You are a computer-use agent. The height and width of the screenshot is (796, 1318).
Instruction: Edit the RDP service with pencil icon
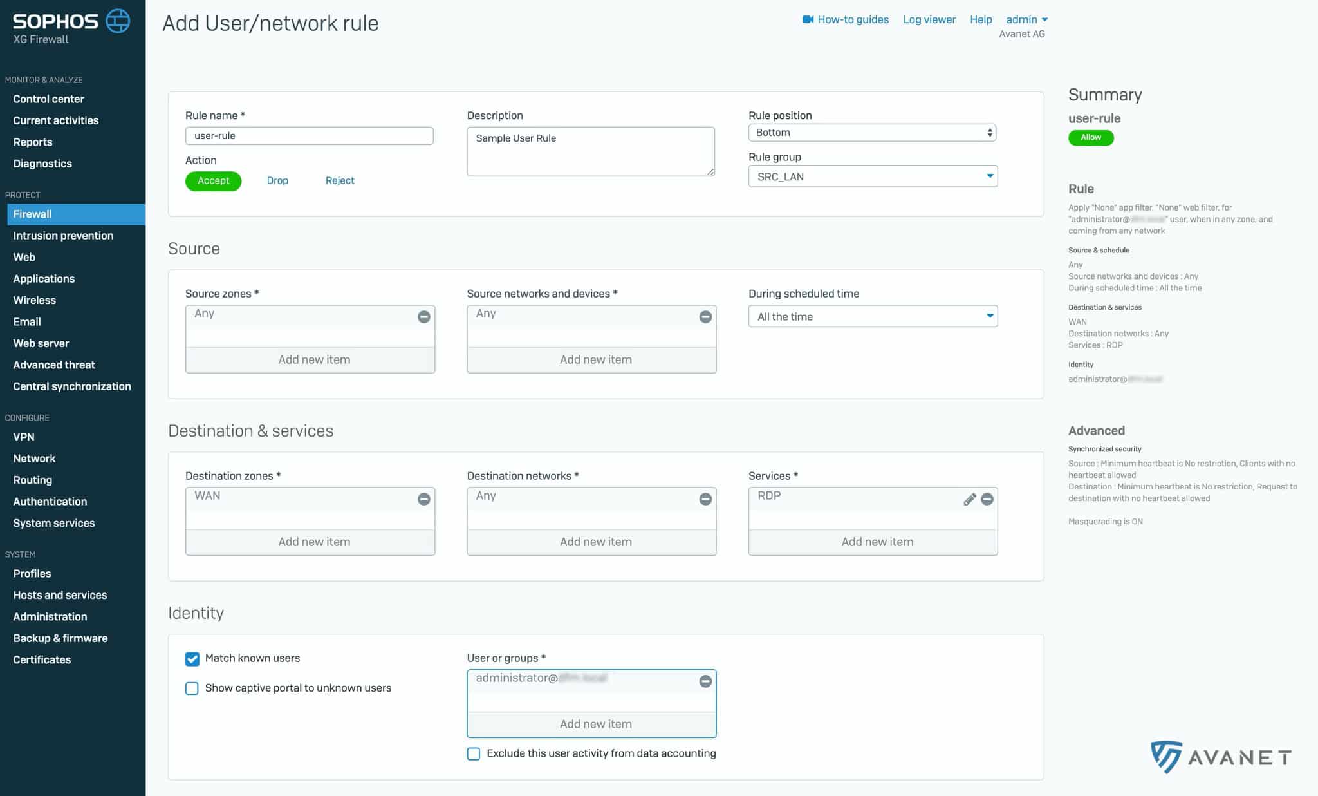(970, 499)
